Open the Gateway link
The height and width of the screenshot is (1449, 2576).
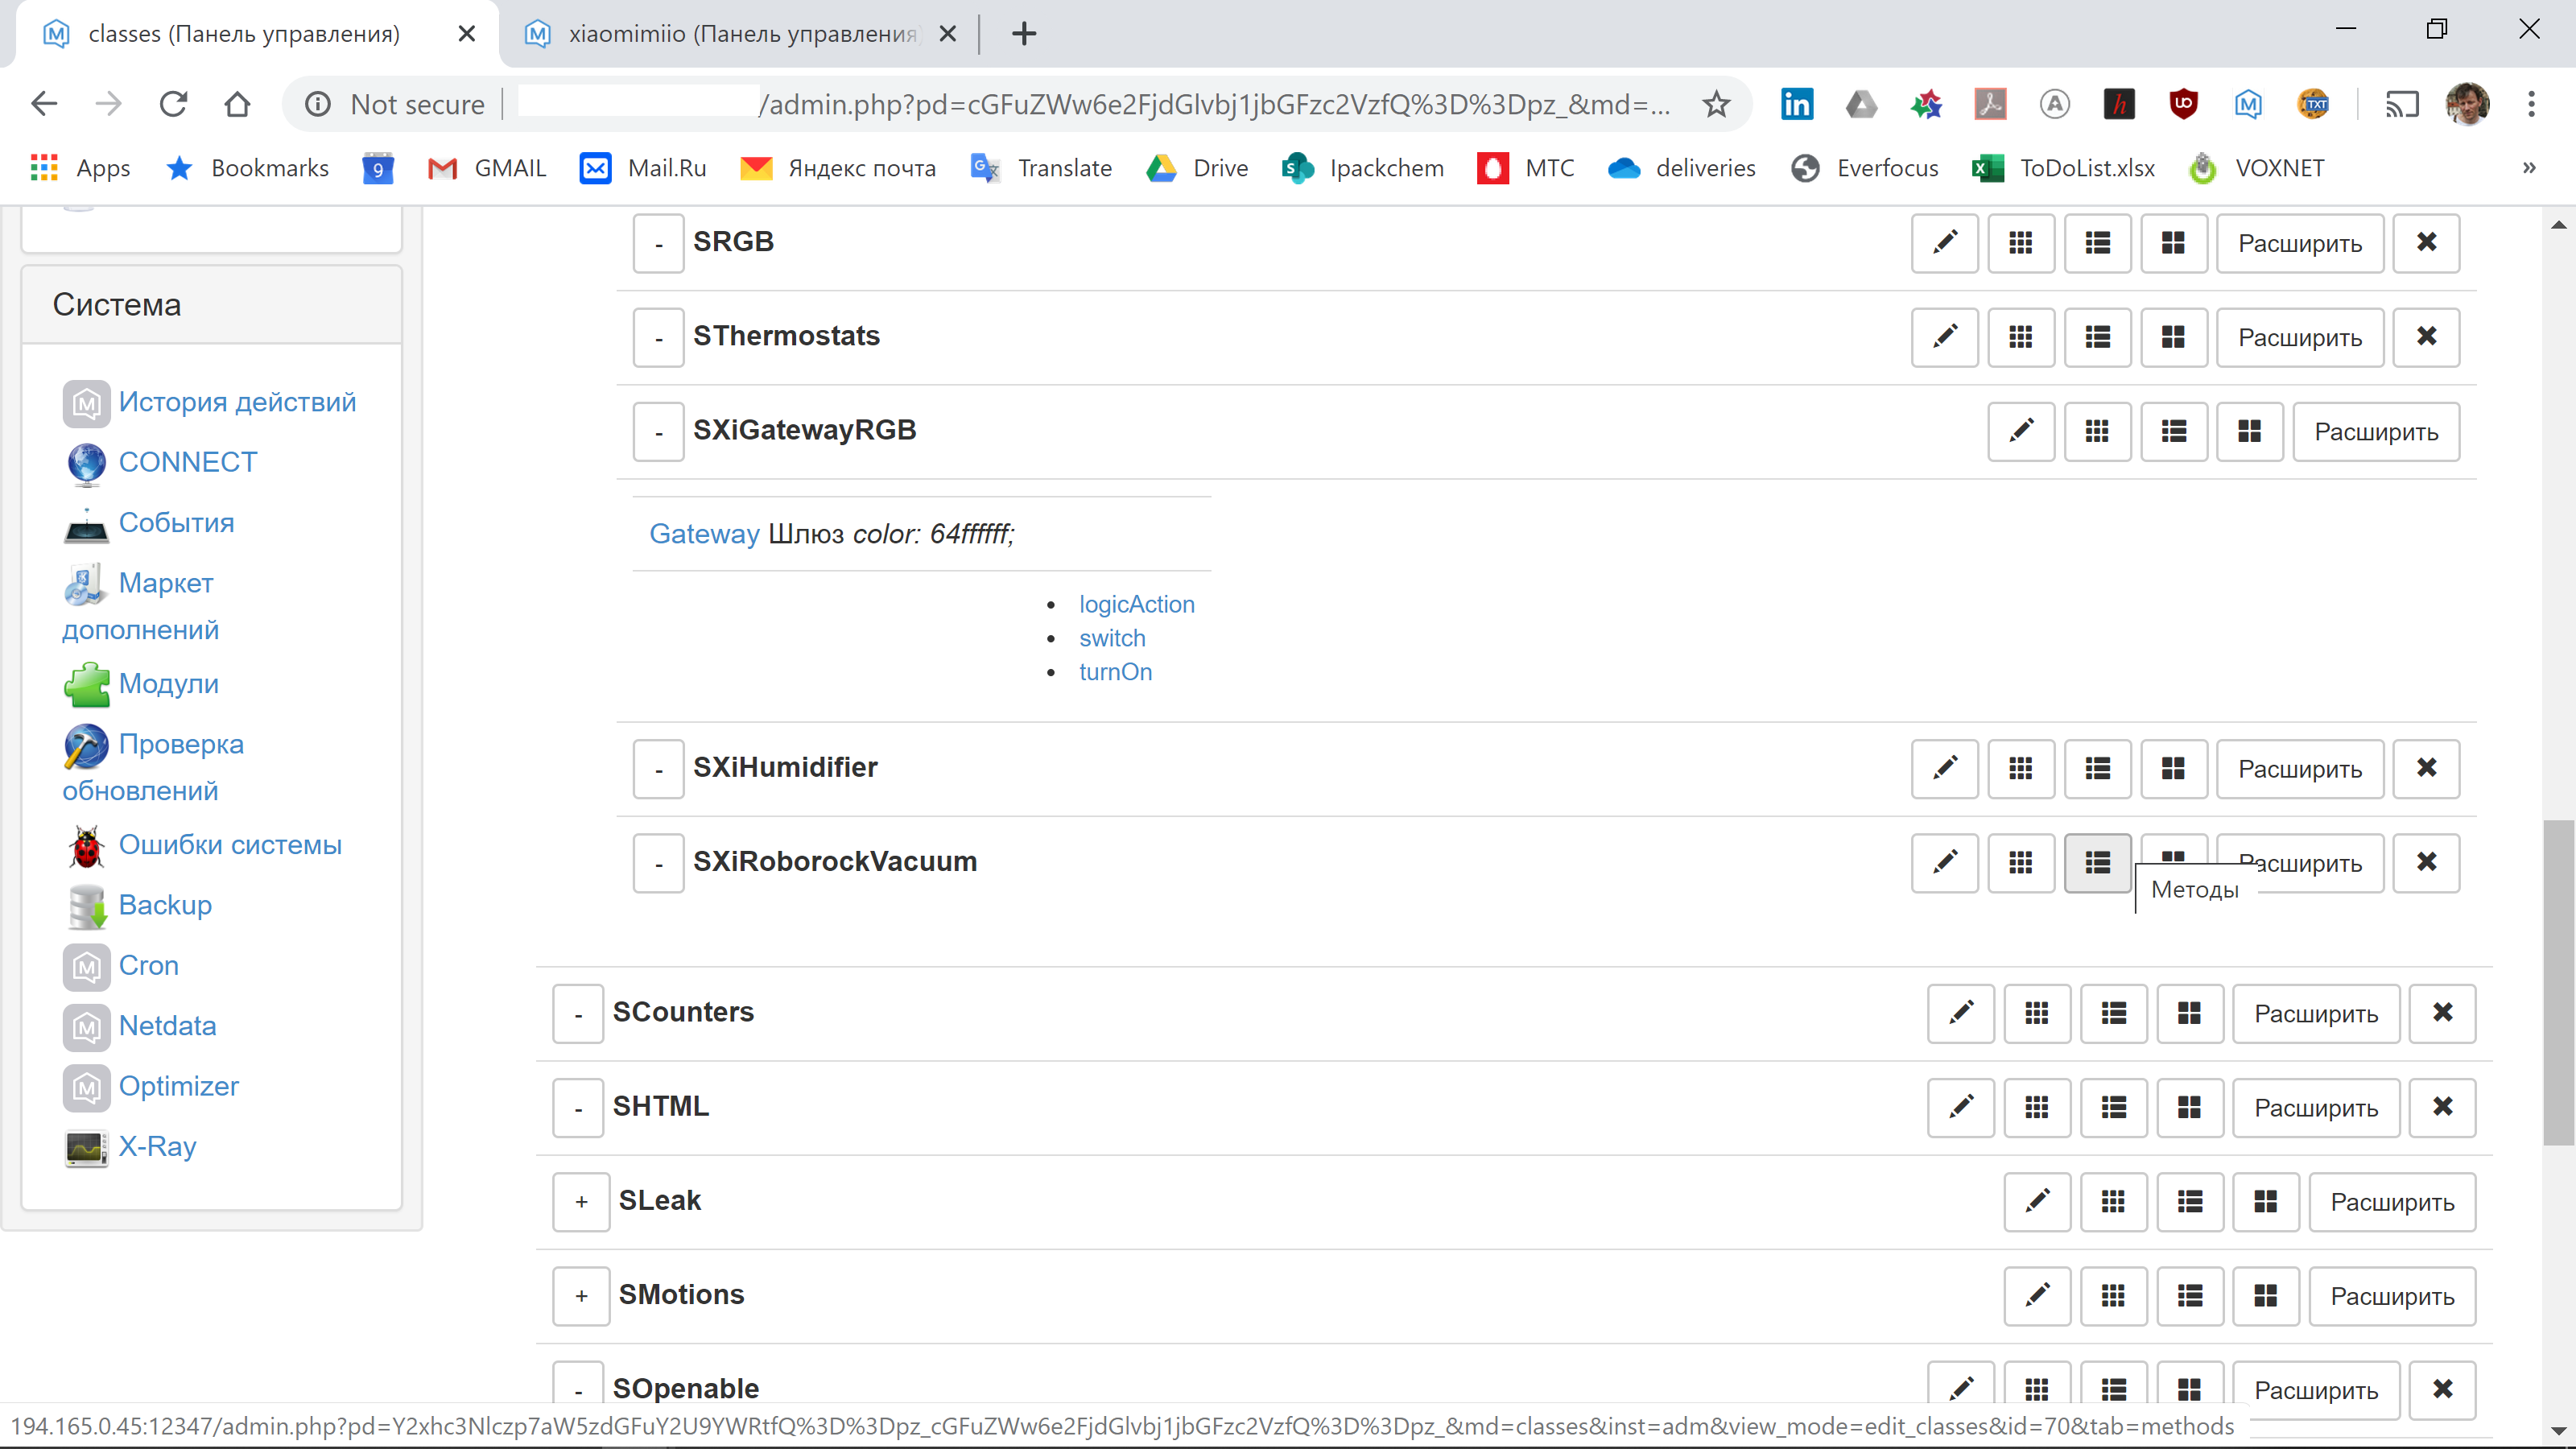(x=704, y=533)
